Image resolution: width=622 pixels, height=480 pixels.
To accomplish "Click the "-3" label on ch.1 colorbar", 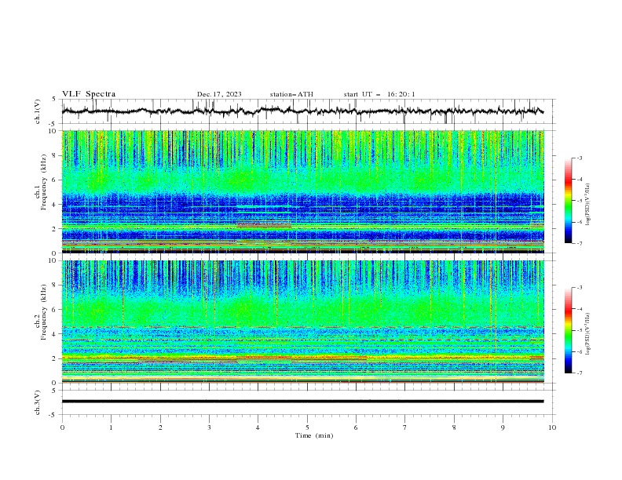I will pos(579,158).
